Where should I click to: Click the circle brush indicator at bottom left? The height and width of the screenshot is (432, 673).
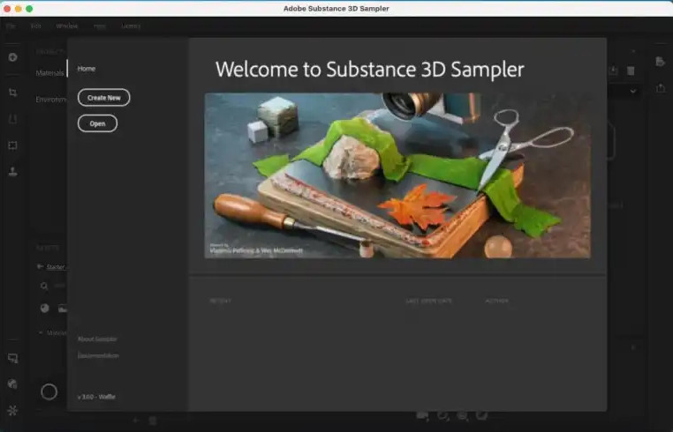[x=49, y=391]
